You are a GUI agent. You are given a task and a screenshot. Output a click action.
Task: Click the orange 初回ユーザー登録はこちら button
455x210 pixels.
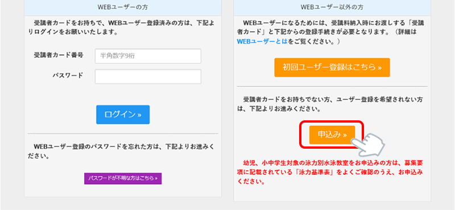332,68
